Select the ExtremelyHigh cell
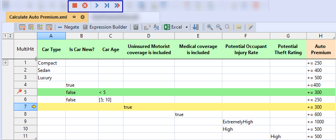This screenshot has height=140, width=336. tap(246, 122)
